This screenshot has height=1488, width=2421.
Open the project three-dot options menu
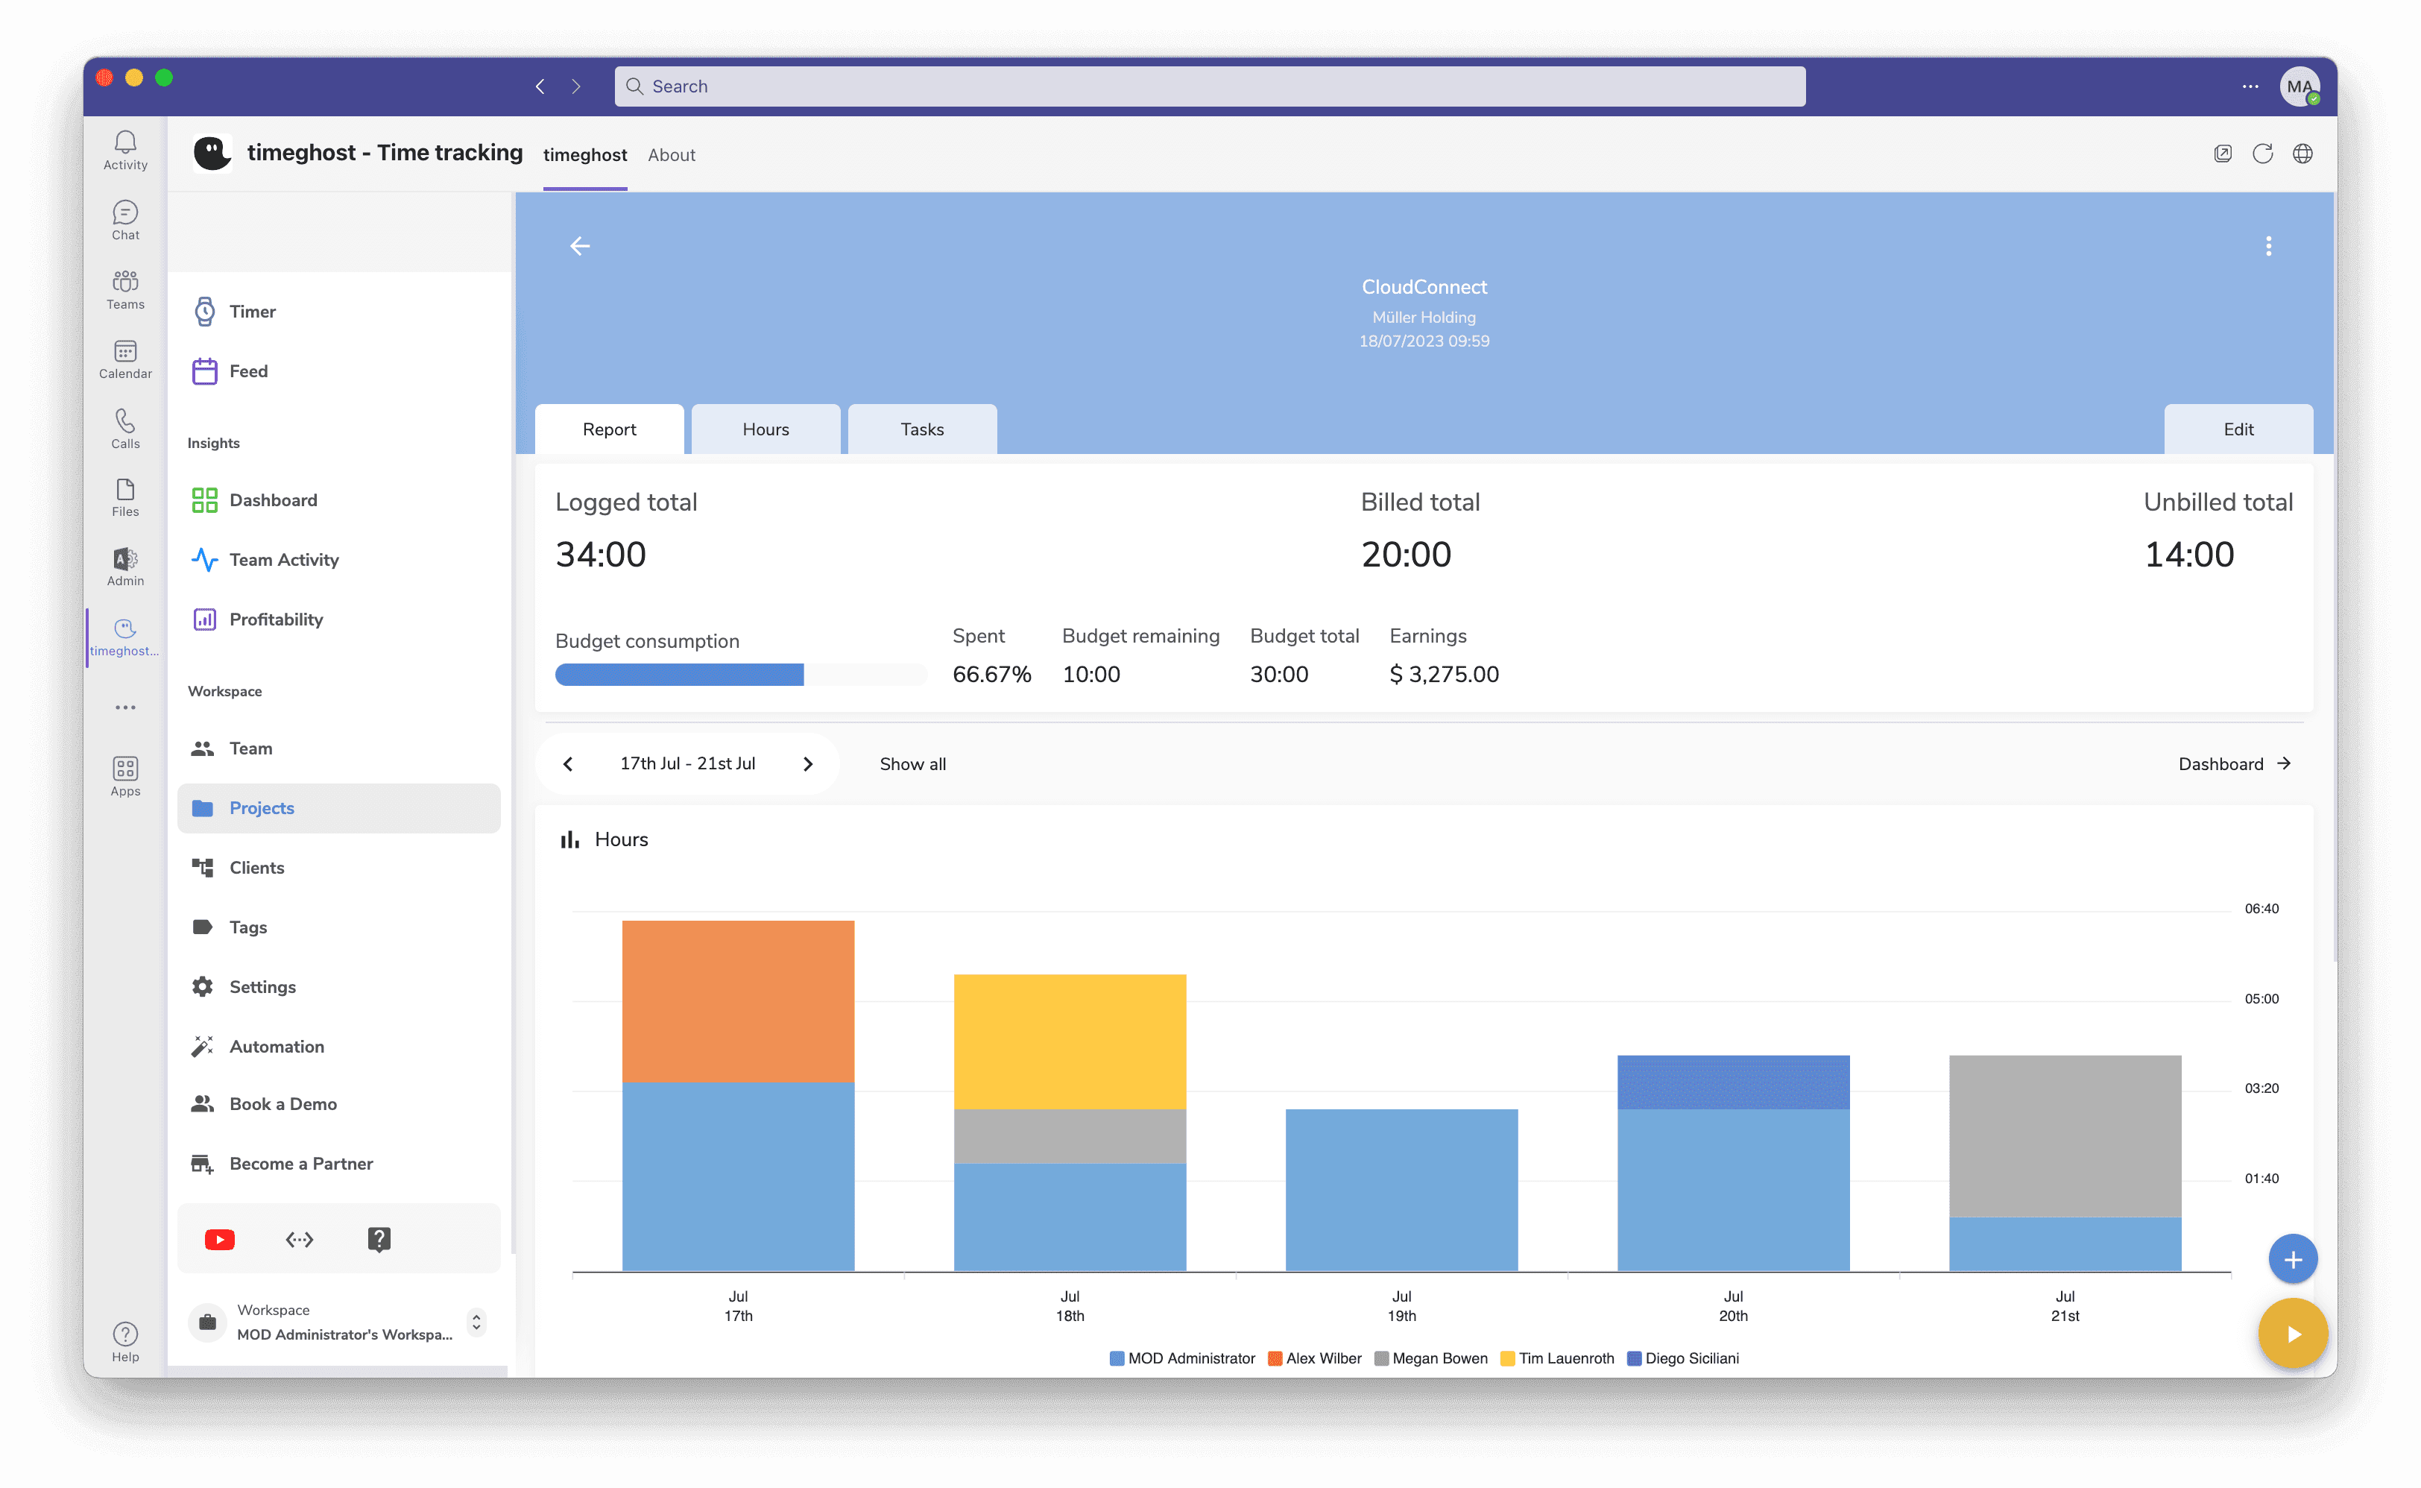(x=2267, y=246)
